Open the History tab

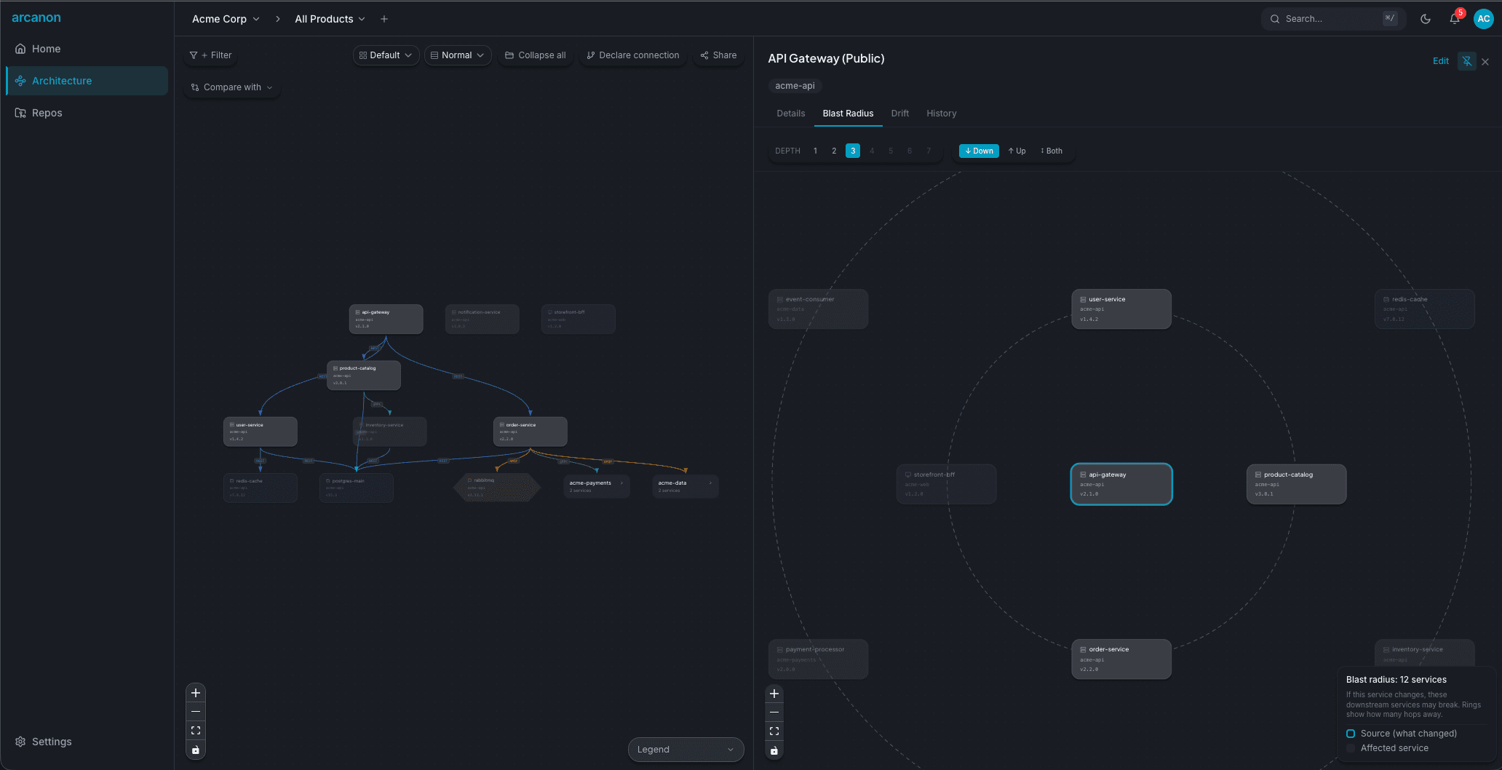(x=941, y=113)
